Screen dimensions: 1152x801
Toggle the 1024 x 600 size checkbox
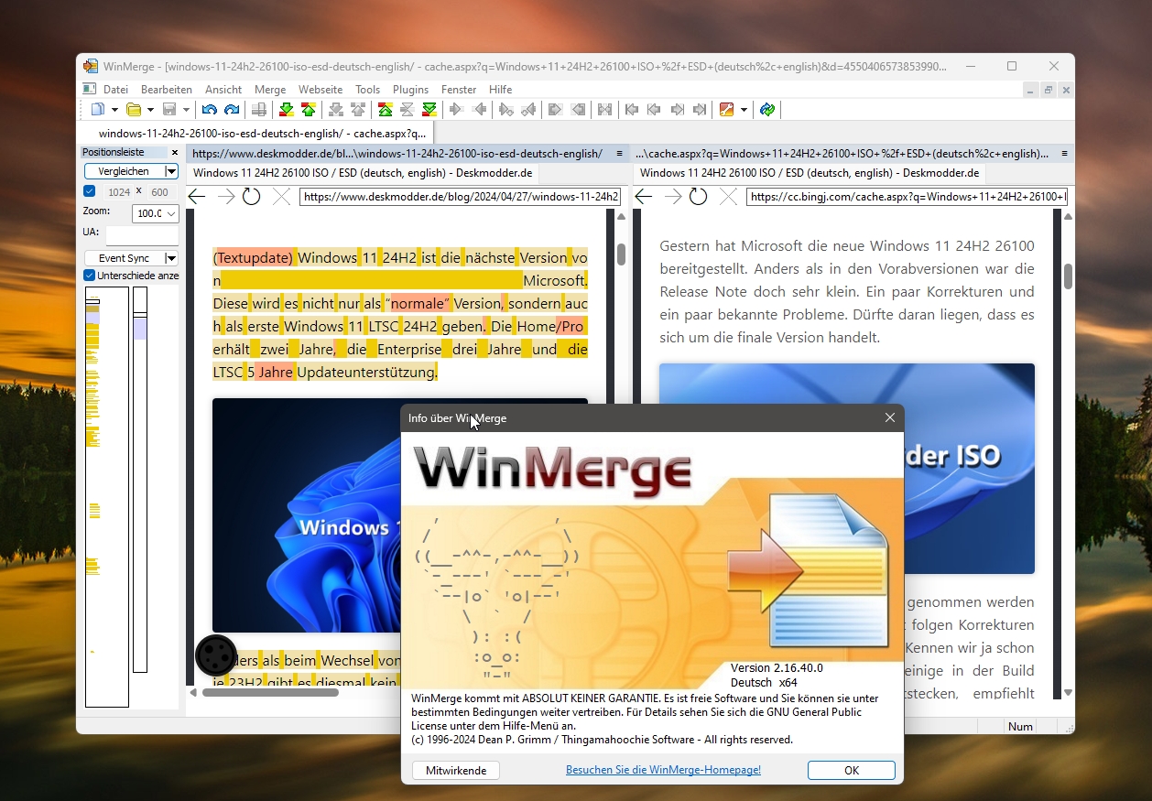(x=89, y=191)
